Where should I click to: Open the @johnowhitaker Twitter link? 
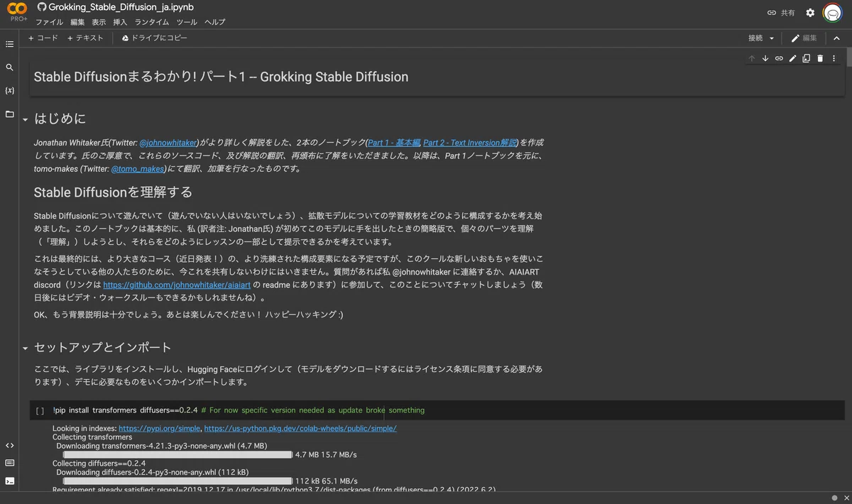coord(167,143)
